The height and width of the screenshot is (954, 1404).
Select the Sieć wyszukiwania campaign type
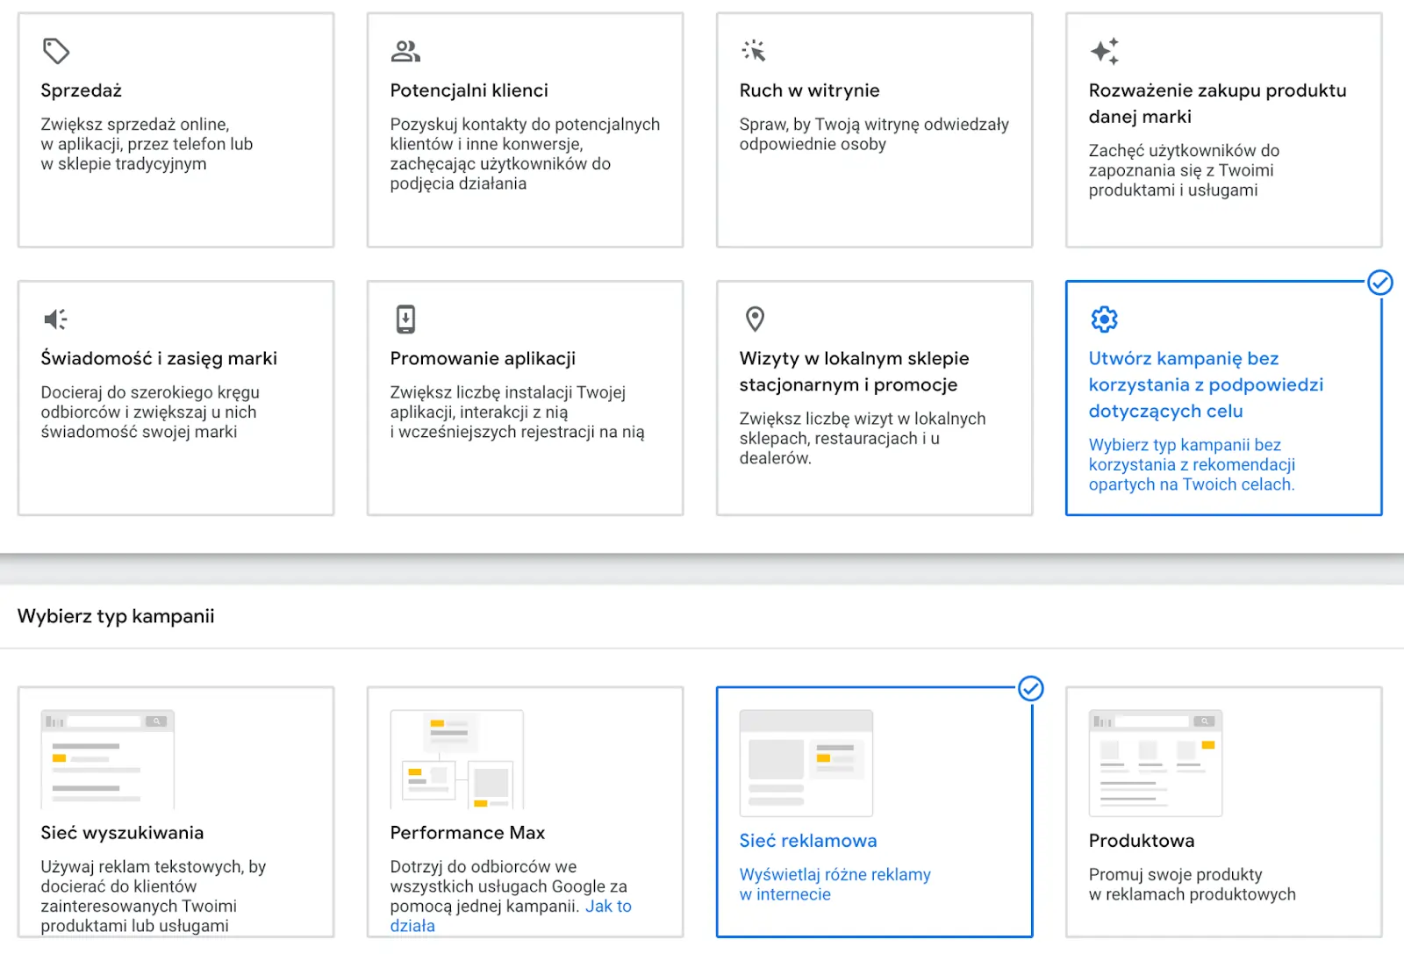coord(122,833)
